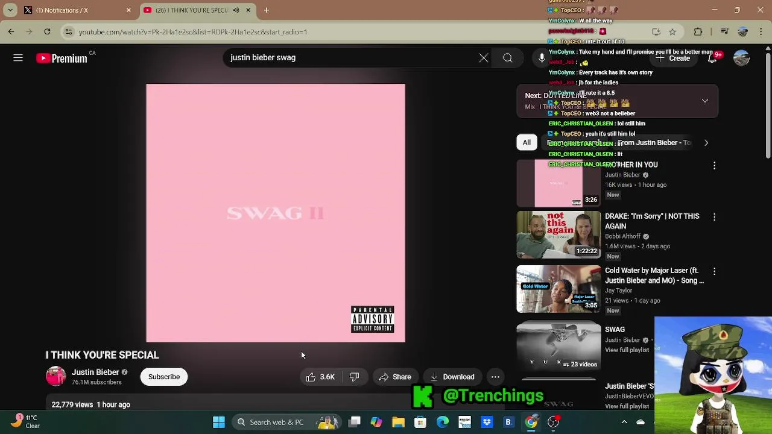Install app icon in address bar
The image size is (772, 434).
(656, 32)
